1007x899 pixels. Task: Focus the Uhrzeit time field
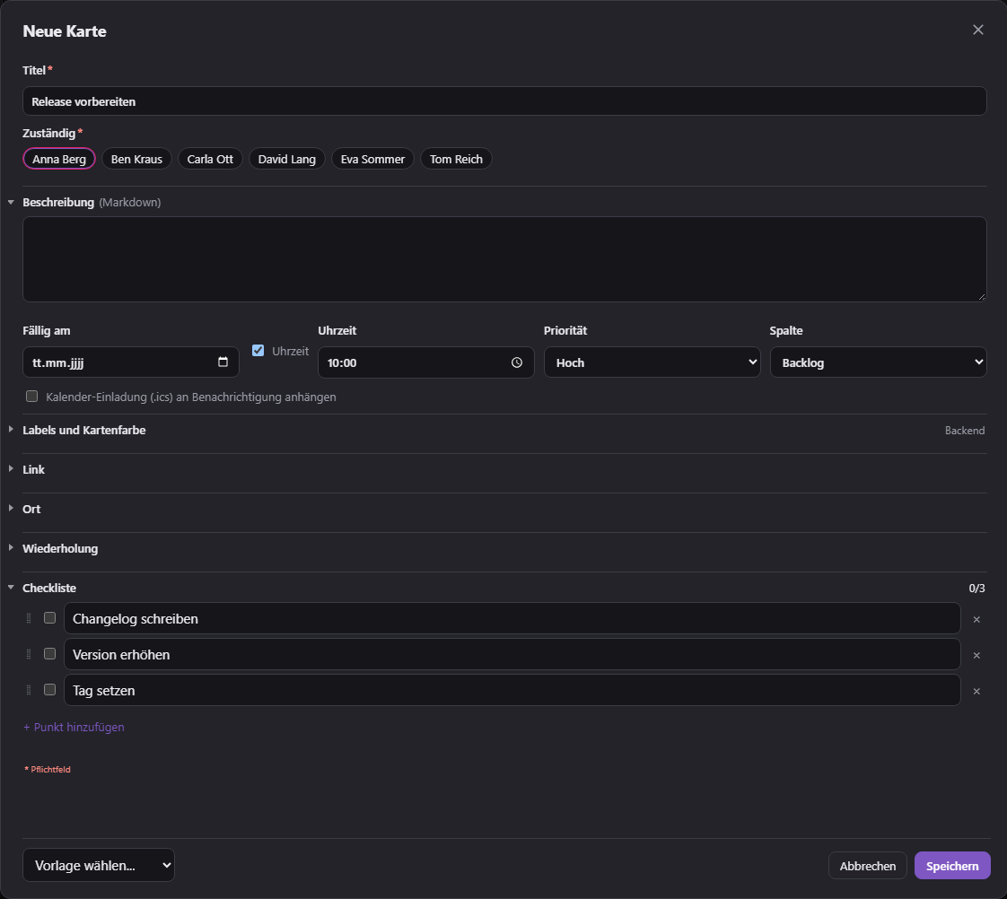(x=425, y=362)
